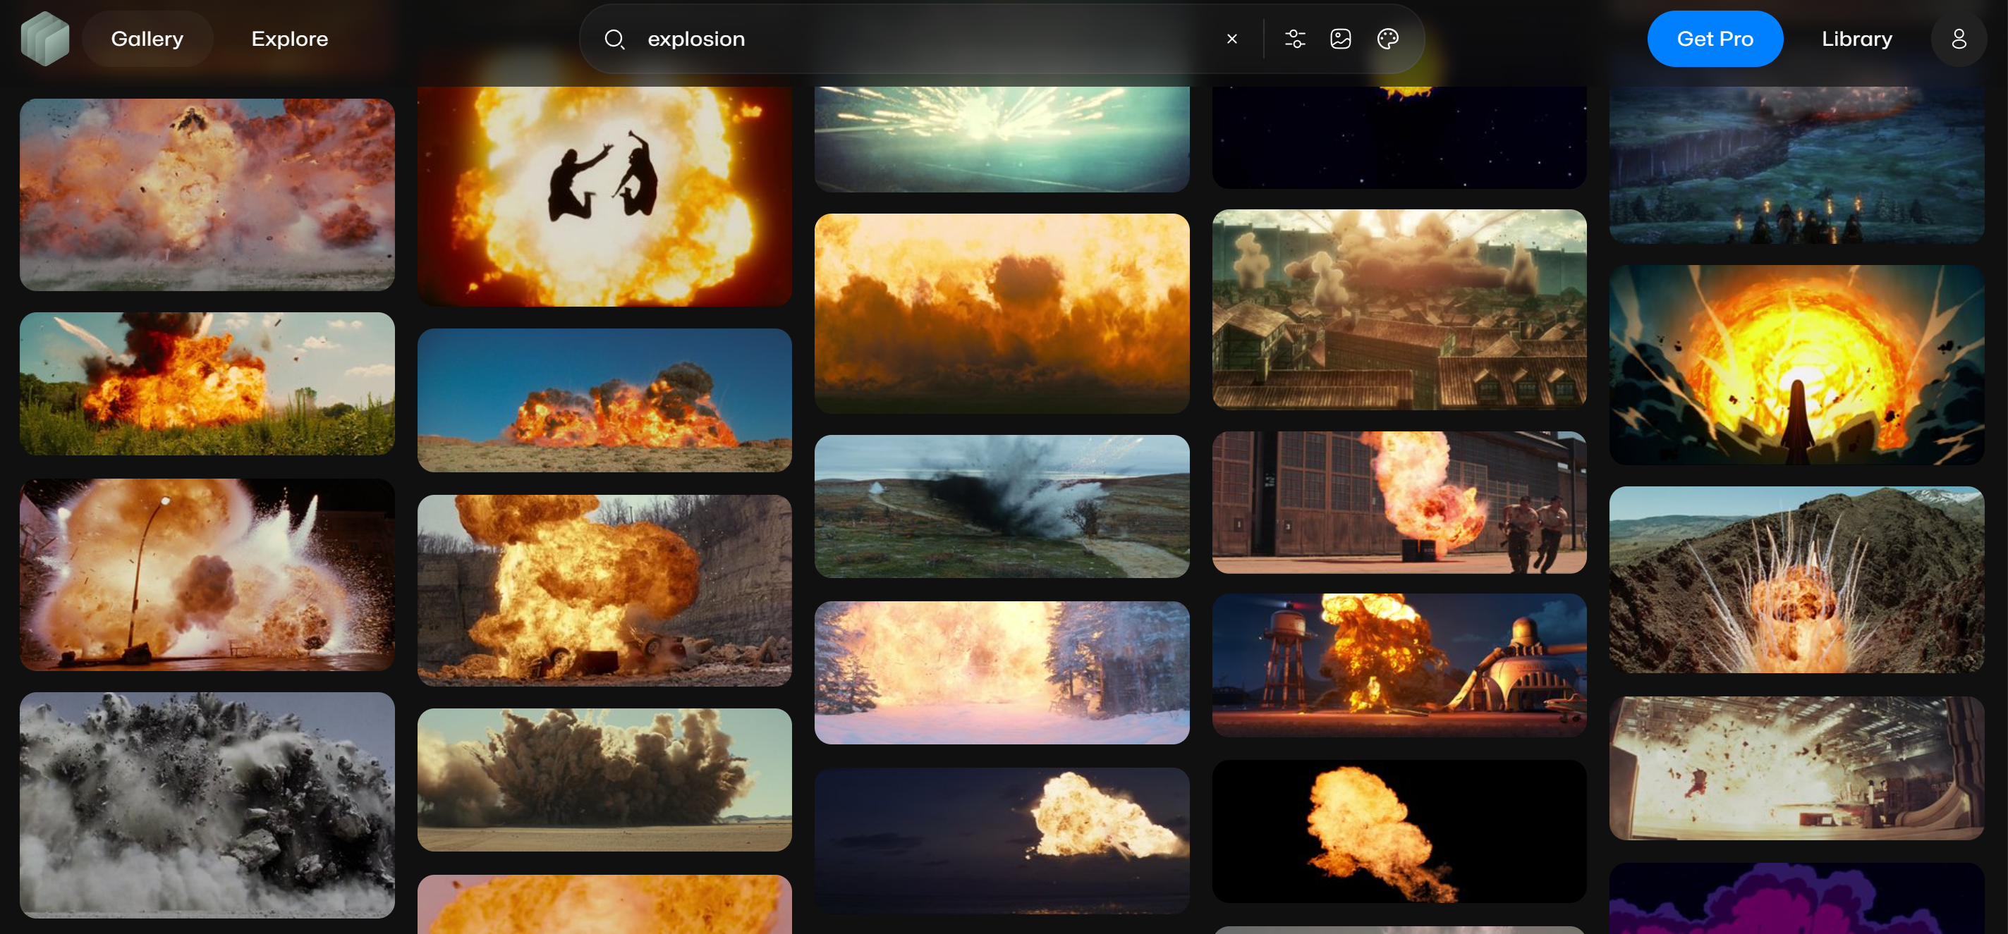Select the gray black-and-white debris explosion image
This screenshot has height=934, width=2008.
207,804
